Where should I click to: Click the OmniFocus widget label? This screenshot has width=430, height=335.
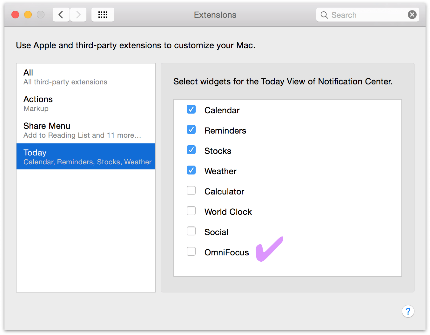[x=227, y=253]
